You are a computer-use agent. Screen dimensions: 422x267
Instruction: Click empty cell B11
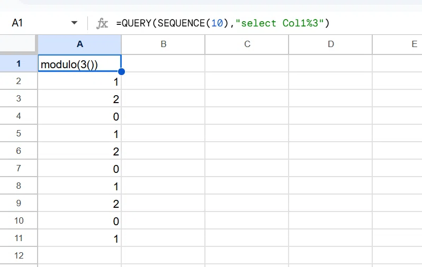pos(164,238)
